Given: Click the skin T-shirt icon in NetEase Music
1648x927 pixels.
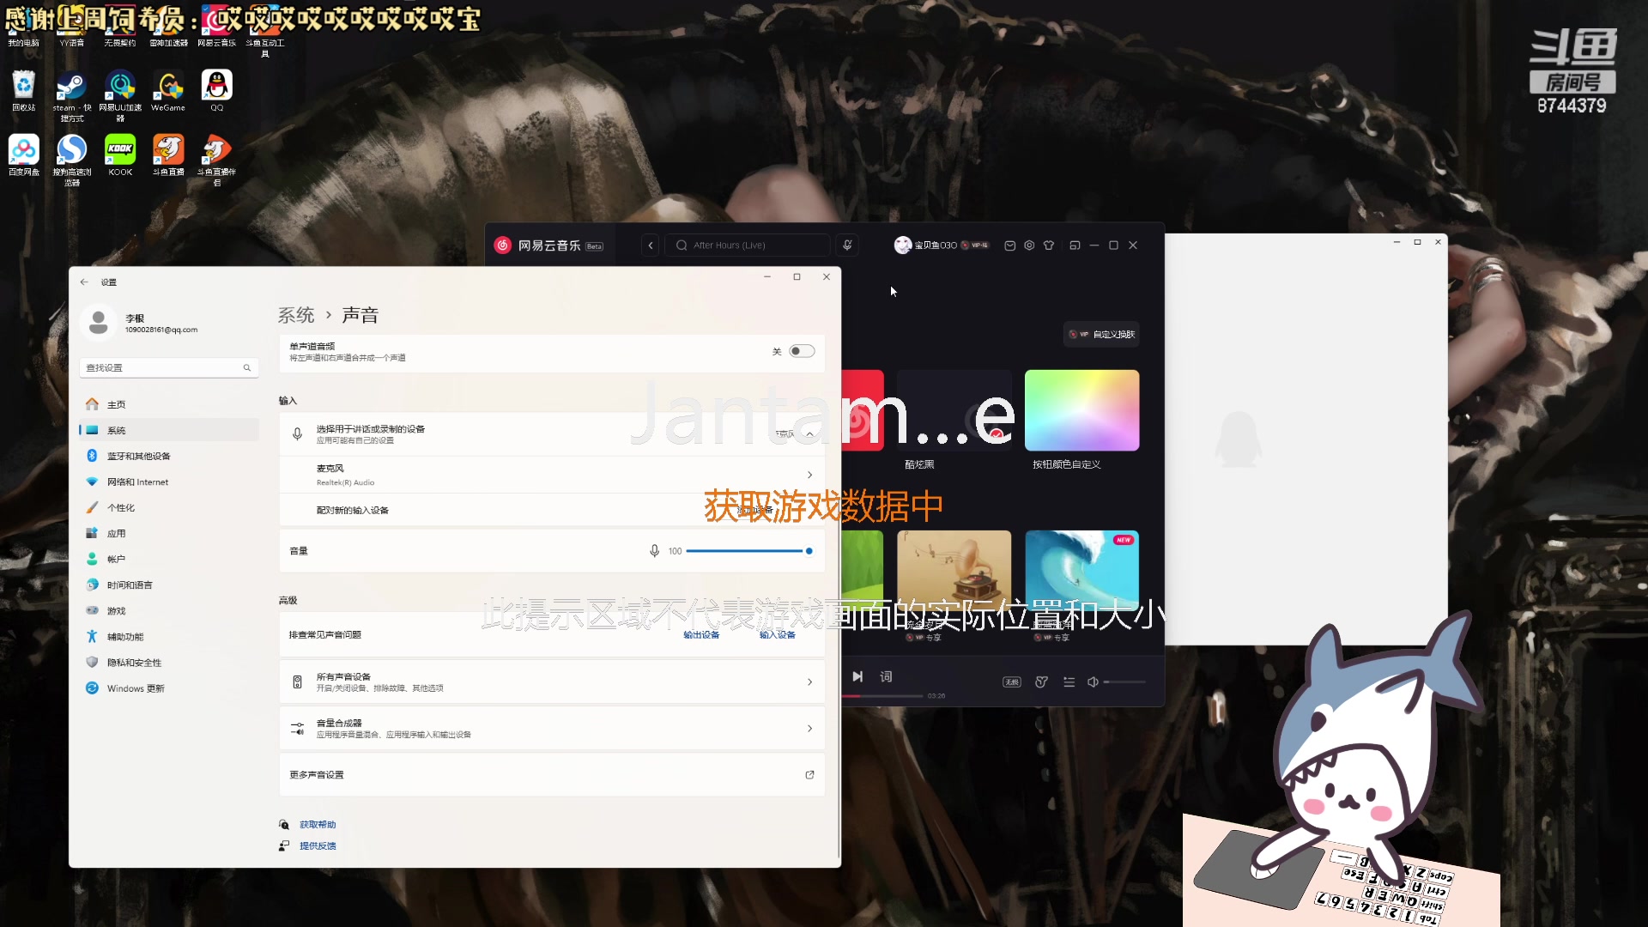Looking at the screenshot, I should click(x=1049, y=245).
